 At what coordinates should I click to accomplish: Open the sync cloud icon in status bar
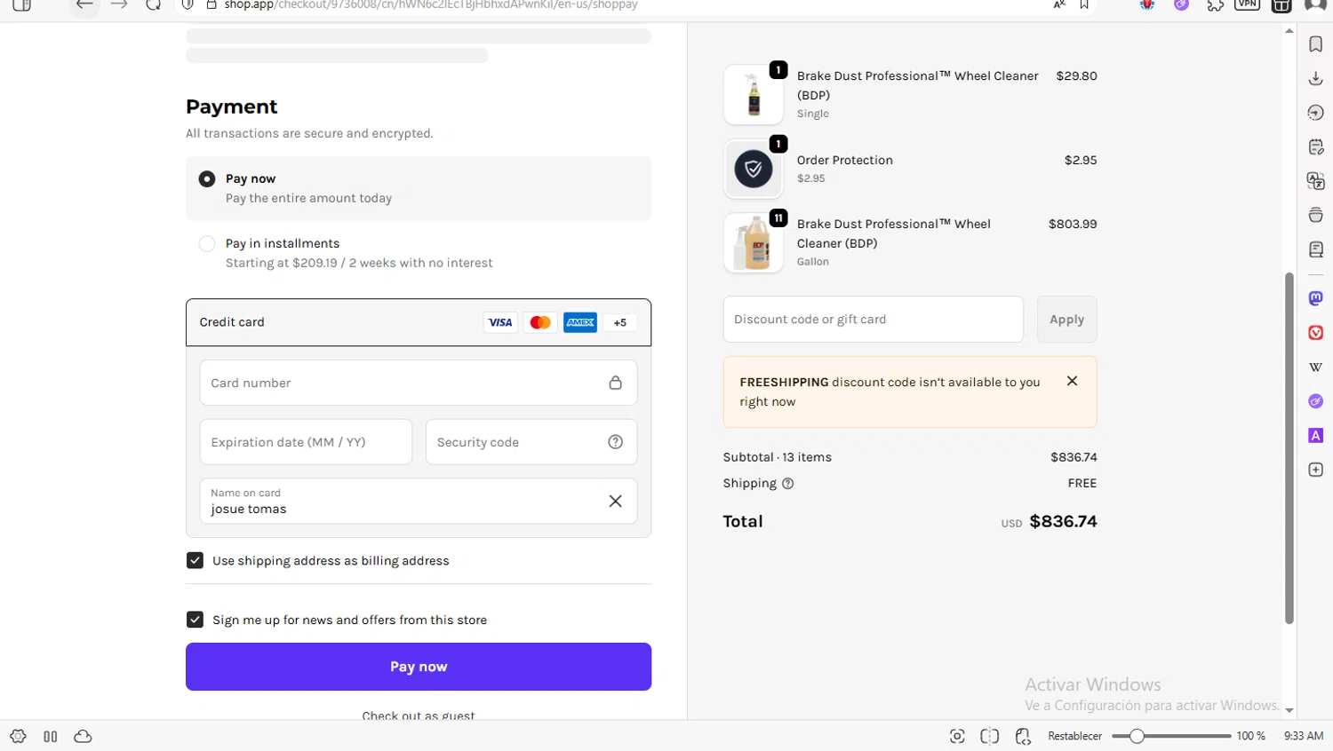[x=83, y=736]
